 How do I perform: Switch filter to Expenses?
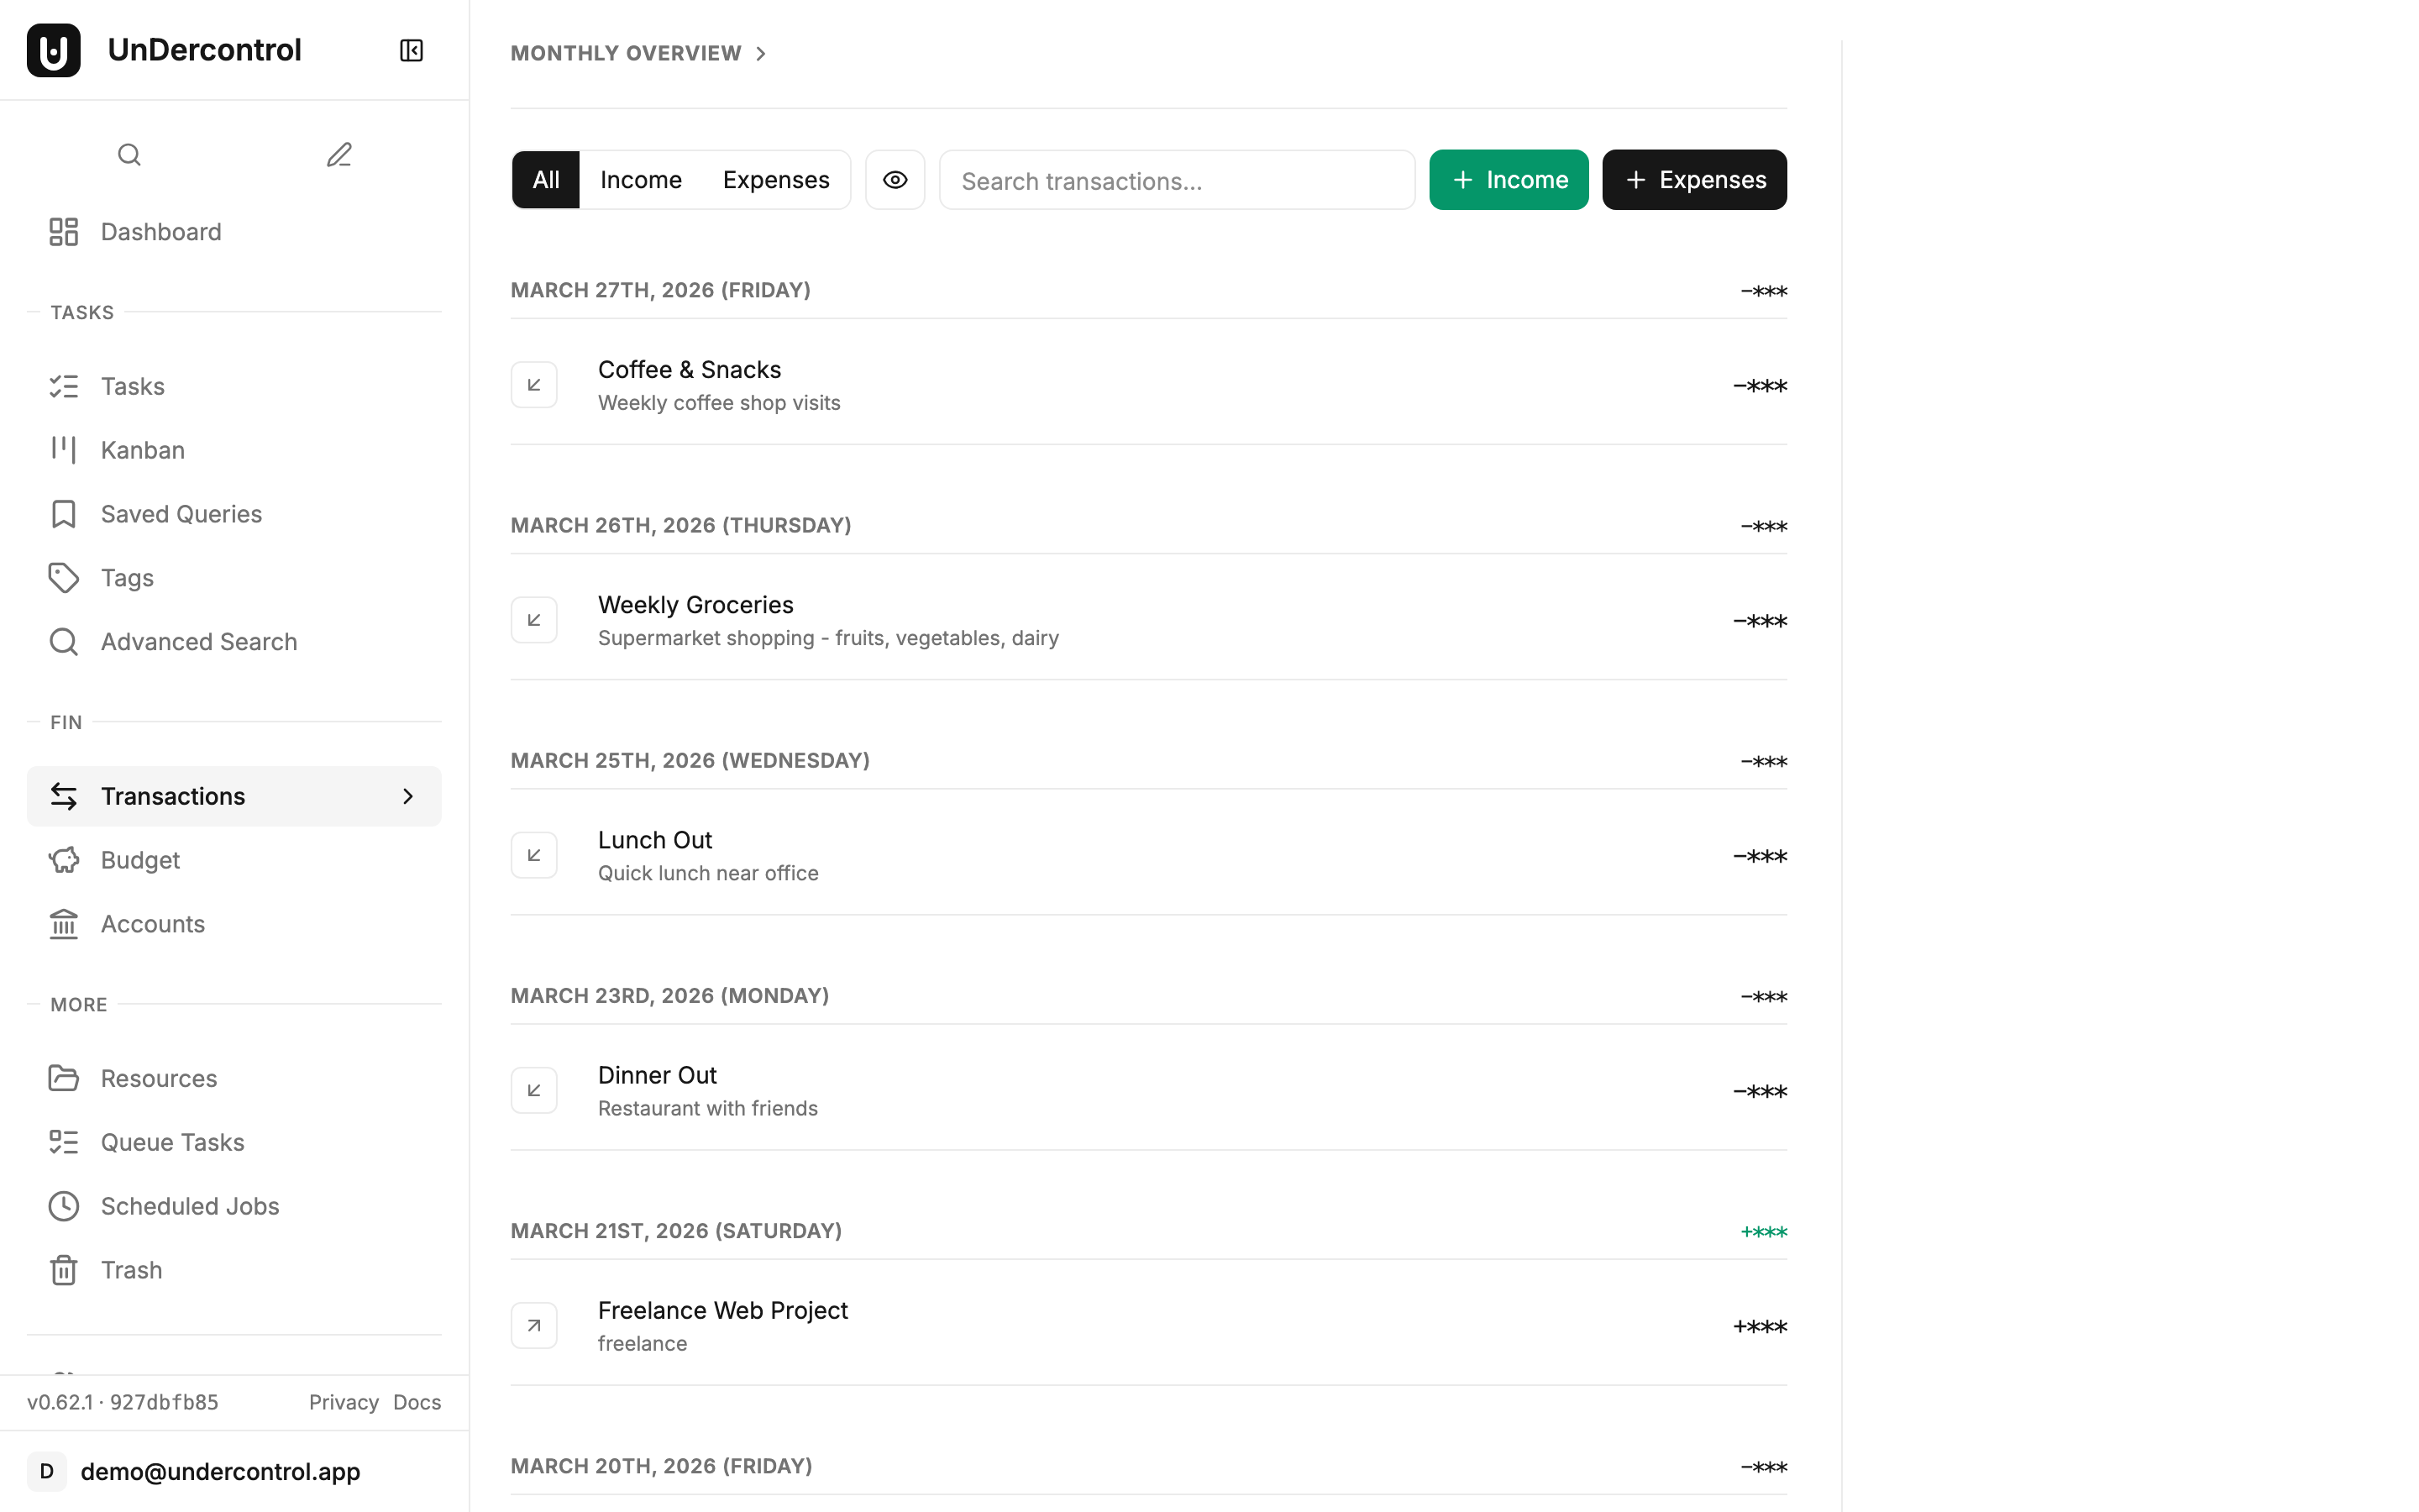[776, 179]
